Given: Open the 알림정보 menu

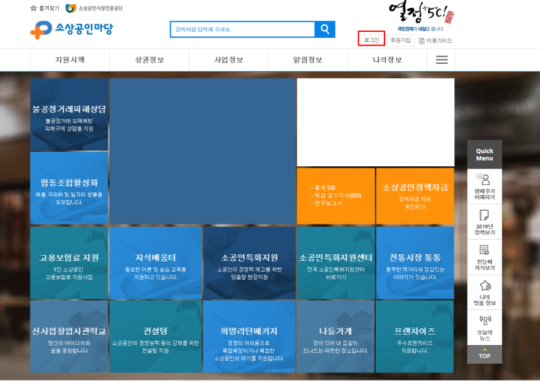Looking at the screenshot, I should point(308,60).
